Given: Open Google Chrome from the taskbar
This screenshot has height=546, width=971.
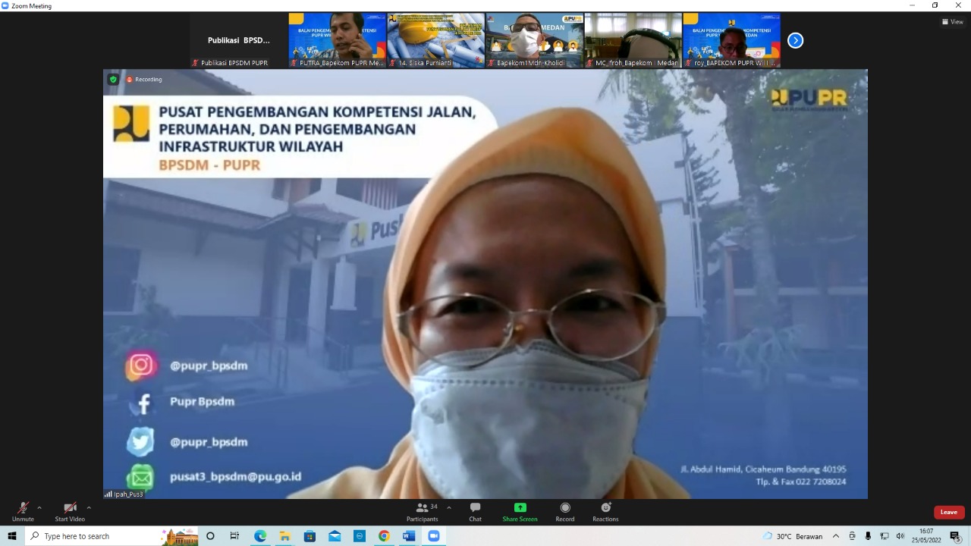Looking at the screenshot, I should [384, 536].
